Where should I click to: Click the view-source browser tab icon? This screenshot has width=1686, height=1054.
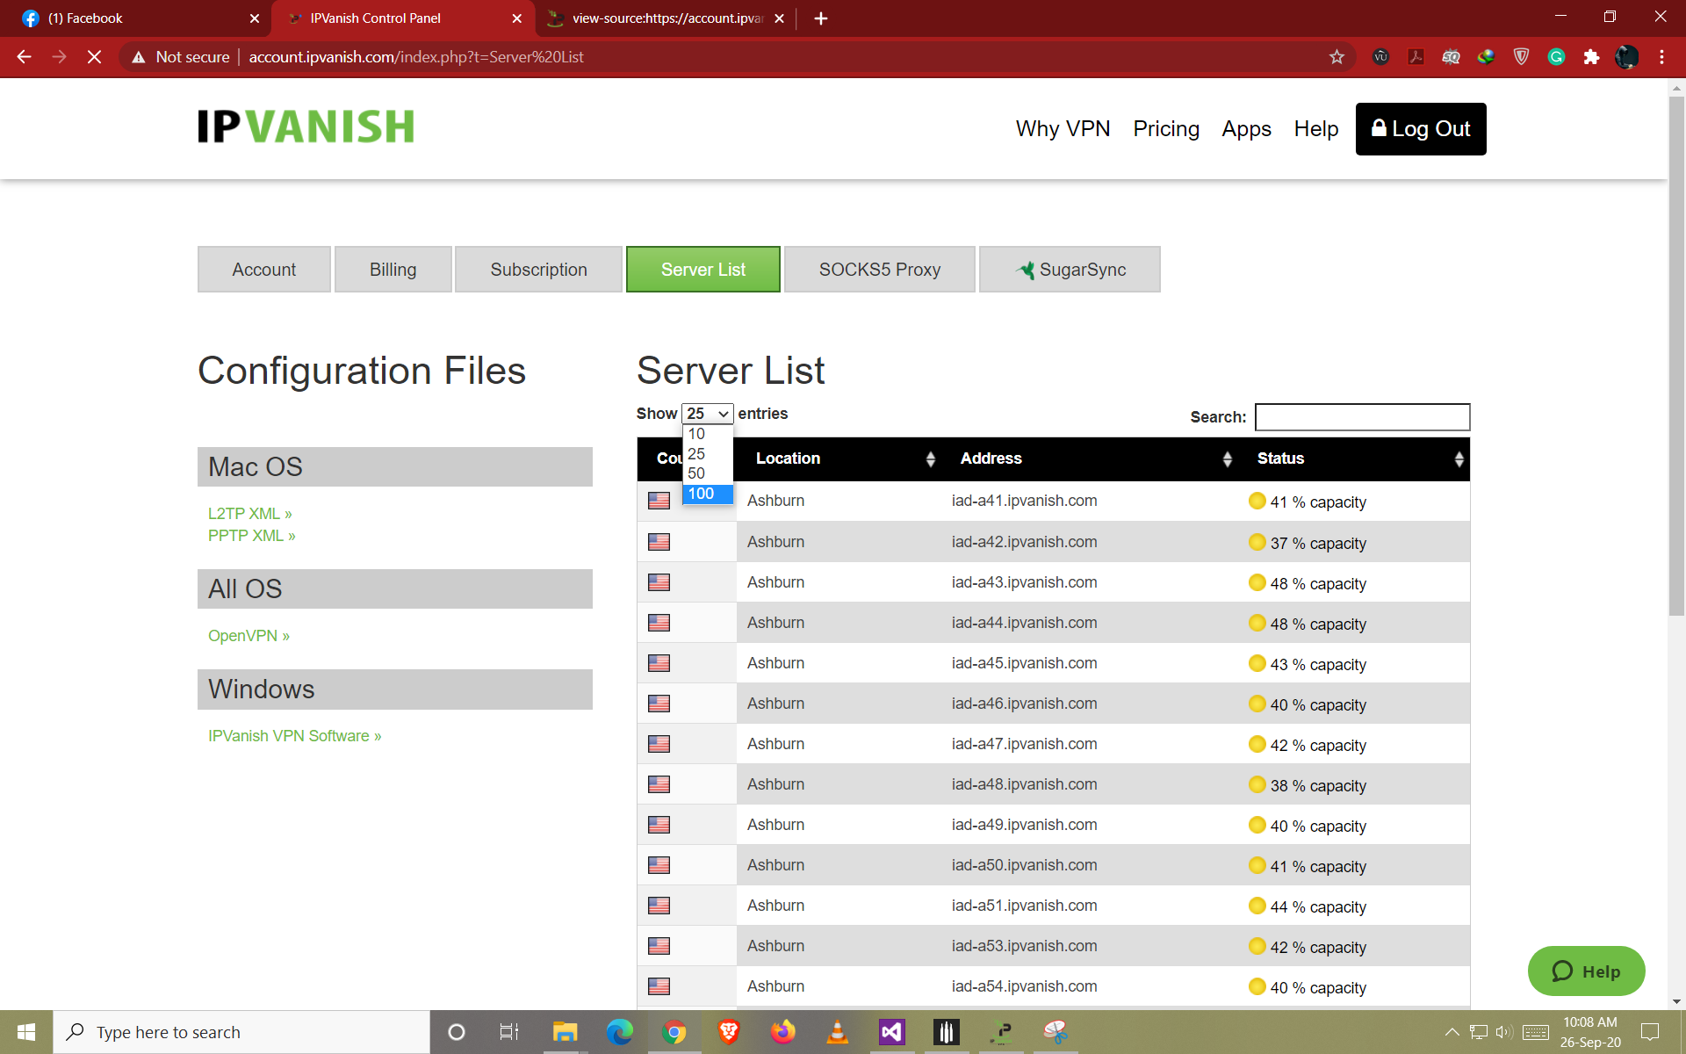(x=553, y=18)
